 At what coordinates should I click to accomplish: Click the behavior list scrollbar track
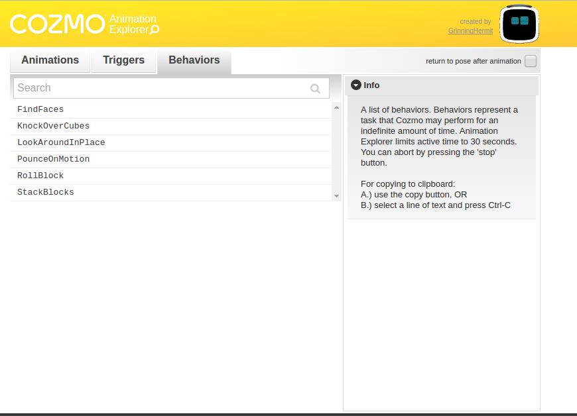pos(336,152)
